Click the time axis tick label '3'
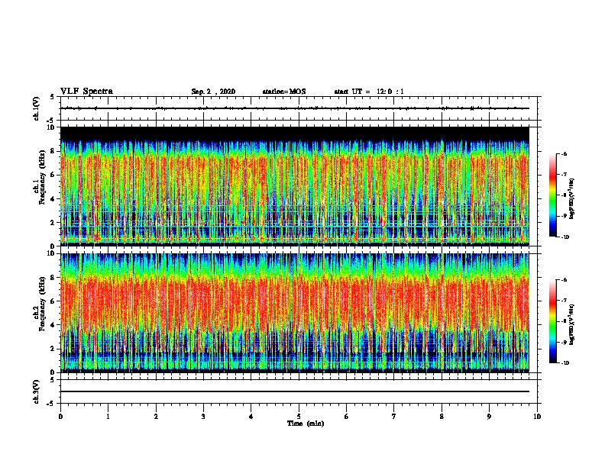605x467 pixels. [203, 417]
